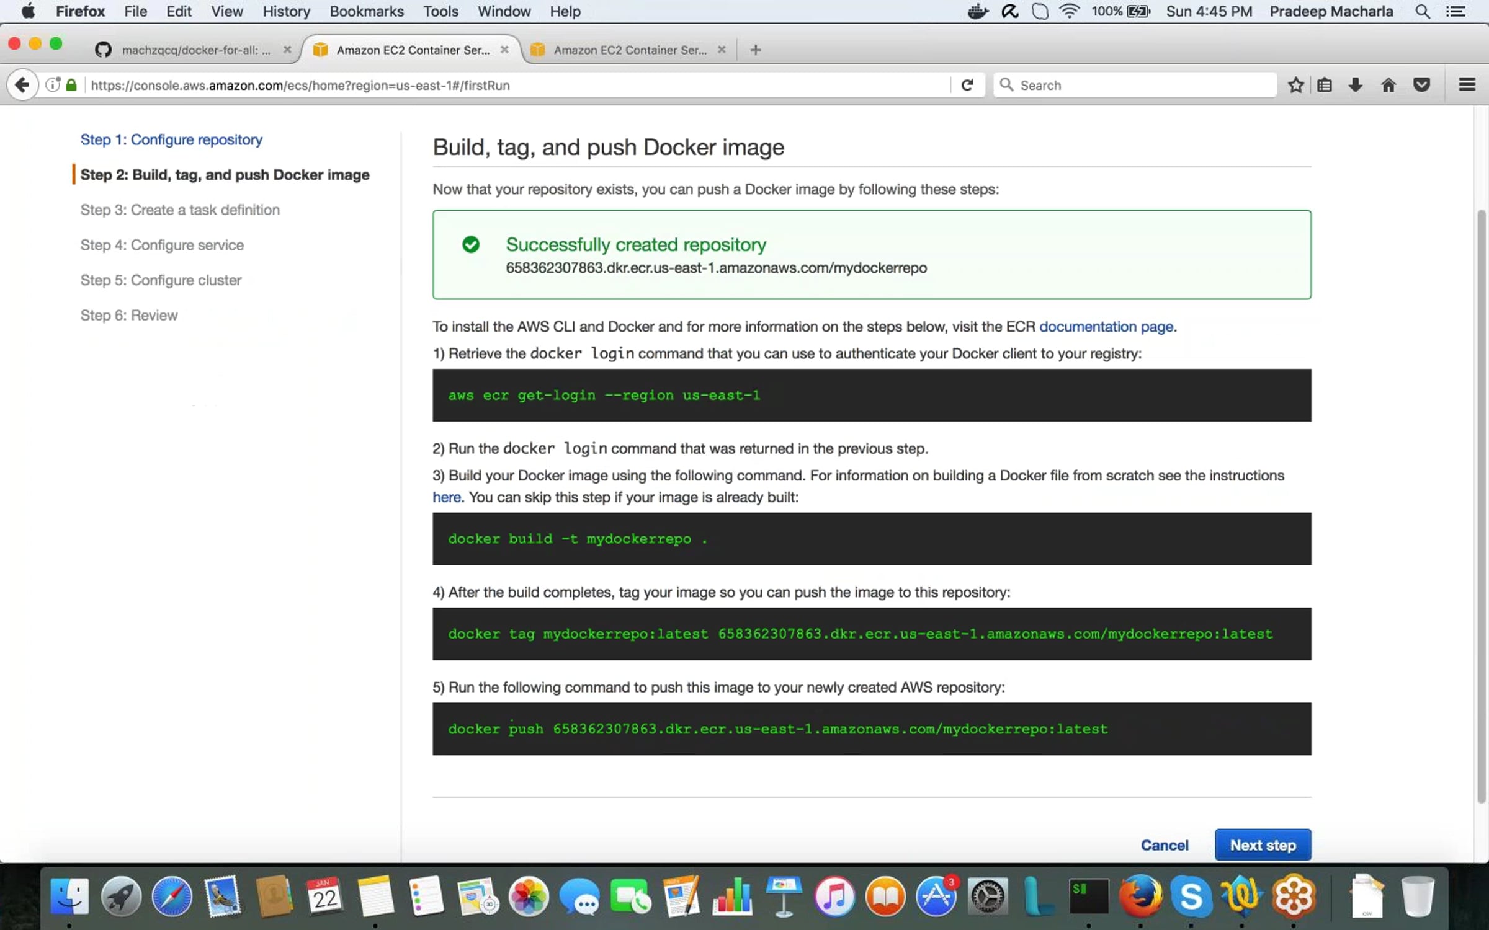Launch Safari from the dock

point(172,897)
